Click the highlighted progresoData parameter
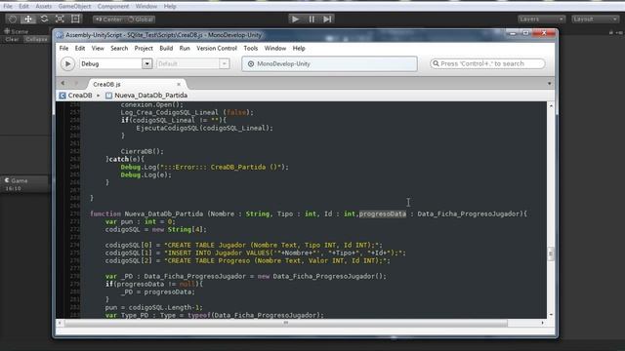Viewport: 625px width, 351px height. coord(383,214)
